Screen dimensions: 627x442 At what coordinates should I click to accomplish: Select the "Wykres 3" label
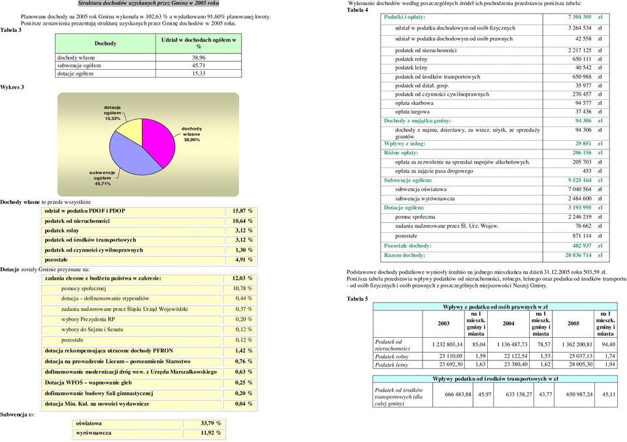(x=12, y=87)
